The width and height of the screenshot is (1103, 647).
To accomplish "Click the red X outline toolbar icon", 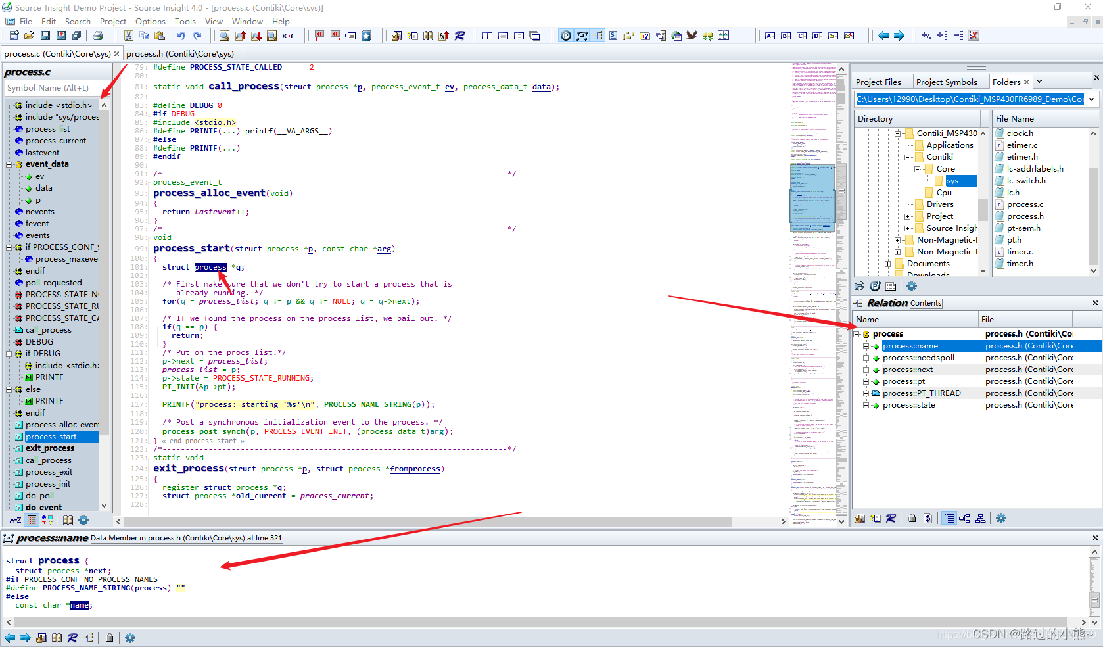I will point(974,36).
